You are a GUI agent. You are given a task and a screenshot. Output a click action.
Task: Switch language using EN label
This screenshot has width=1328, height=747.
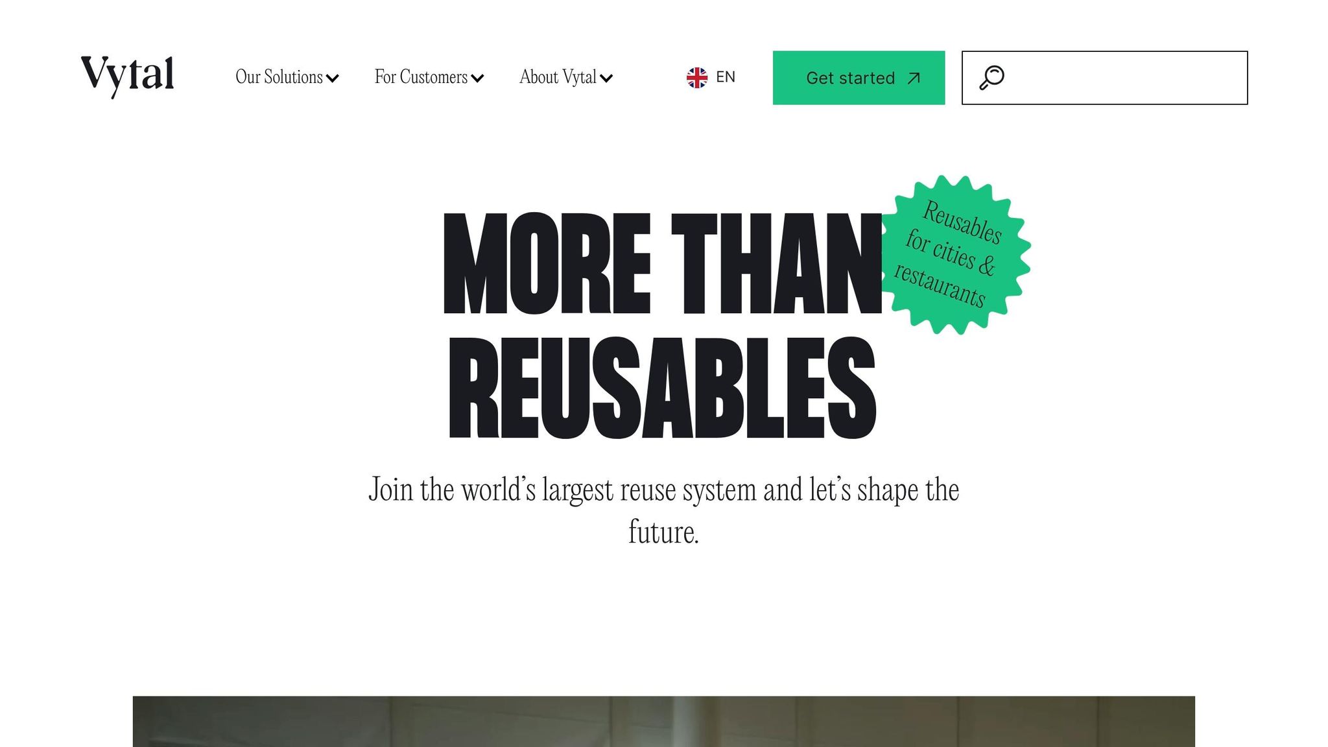[x=726, y=77]
